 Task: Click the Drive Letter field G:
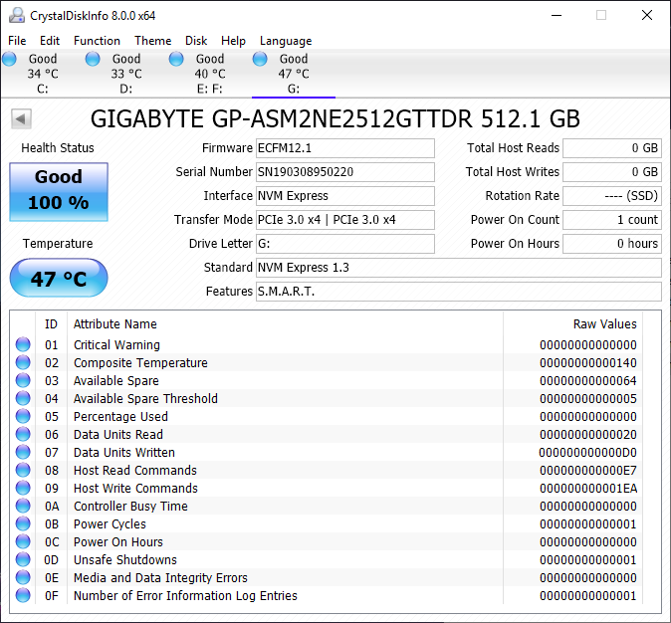(x=345, y=244)
